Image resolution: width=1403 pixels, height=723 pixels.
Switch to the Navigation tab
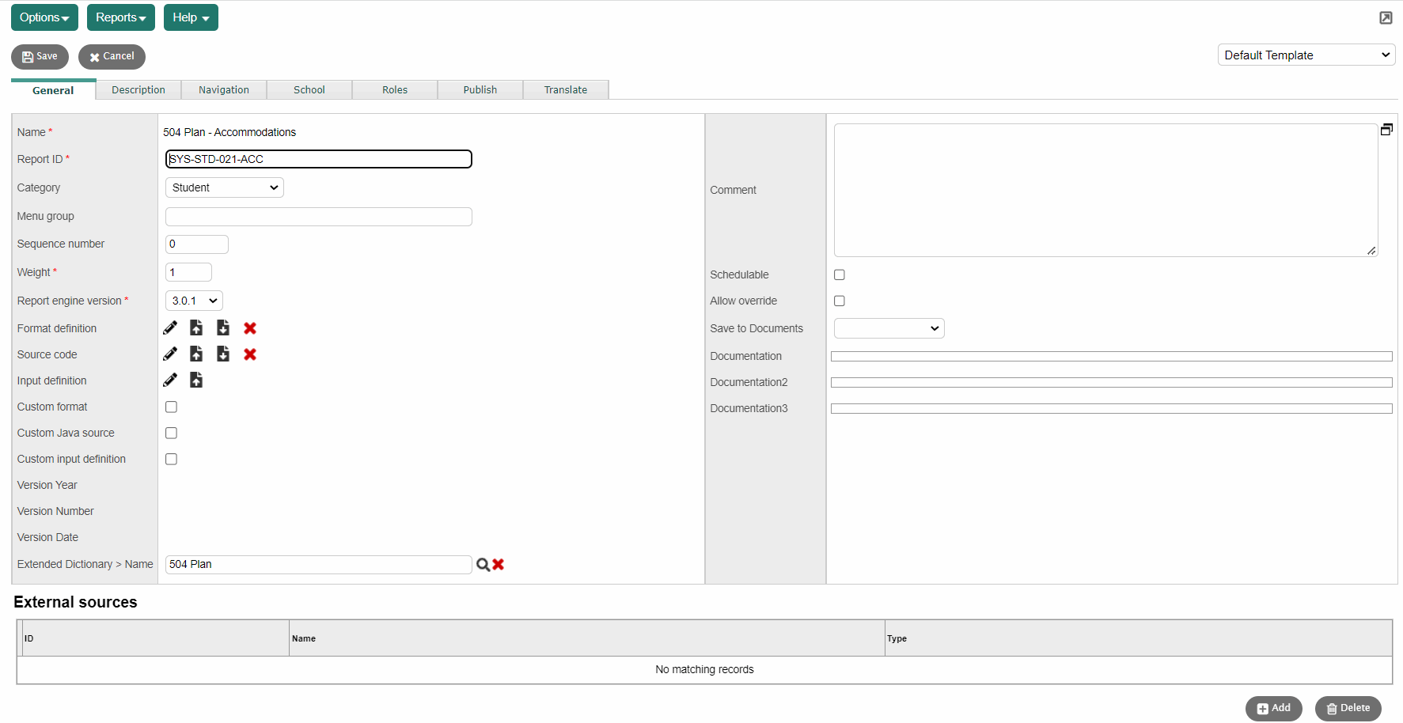click(224, 90)
